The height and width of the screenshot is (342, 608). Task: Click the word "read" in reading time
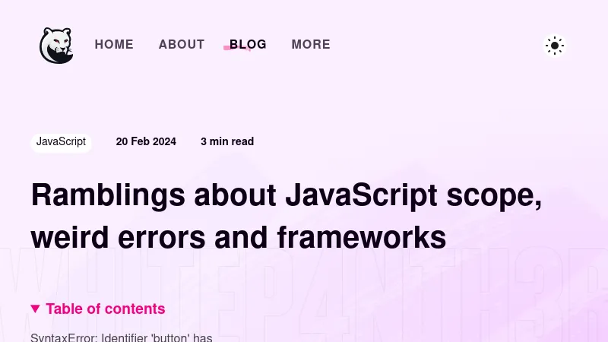(242, 142)
